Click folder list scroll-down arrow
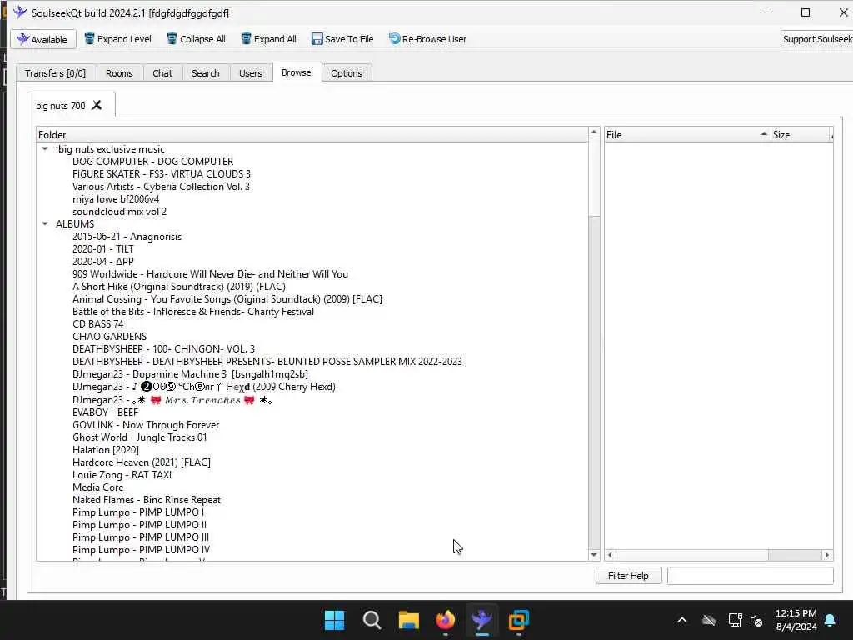The width and height of the screenshot is (853, 640). tap(594, 555)
